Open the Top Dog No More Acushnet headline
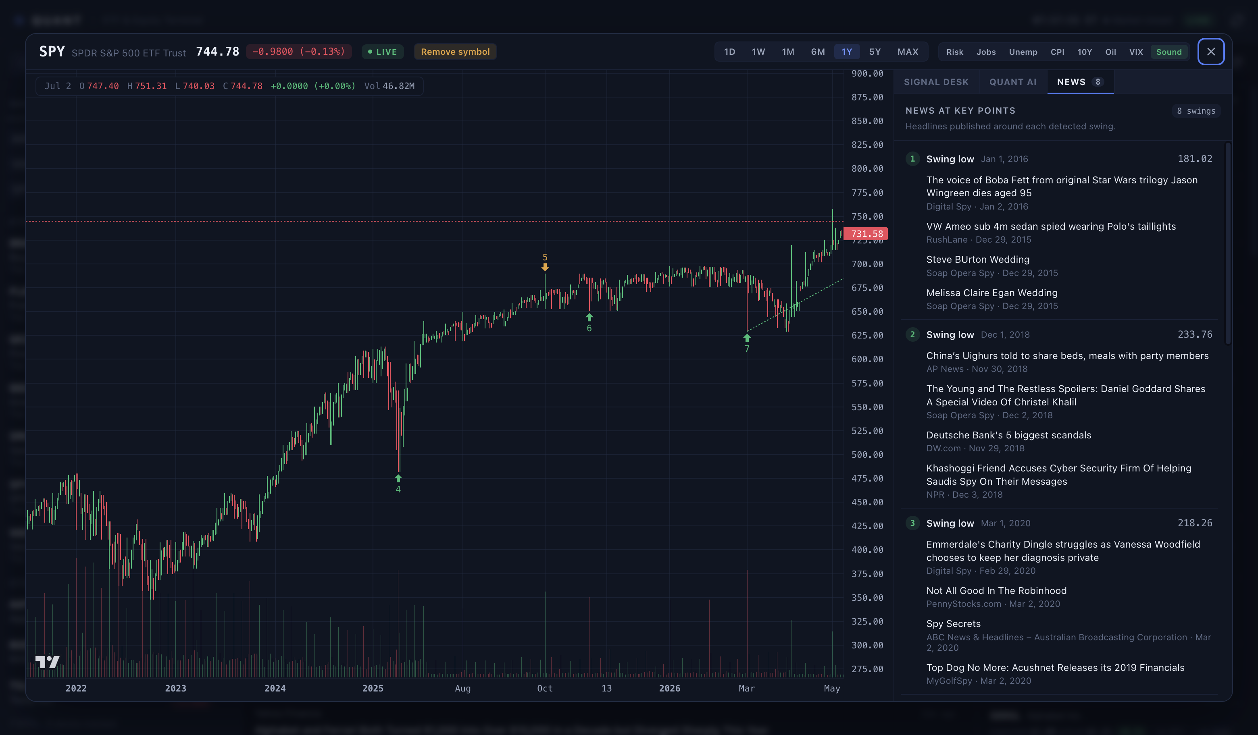 click(1055, 668)
